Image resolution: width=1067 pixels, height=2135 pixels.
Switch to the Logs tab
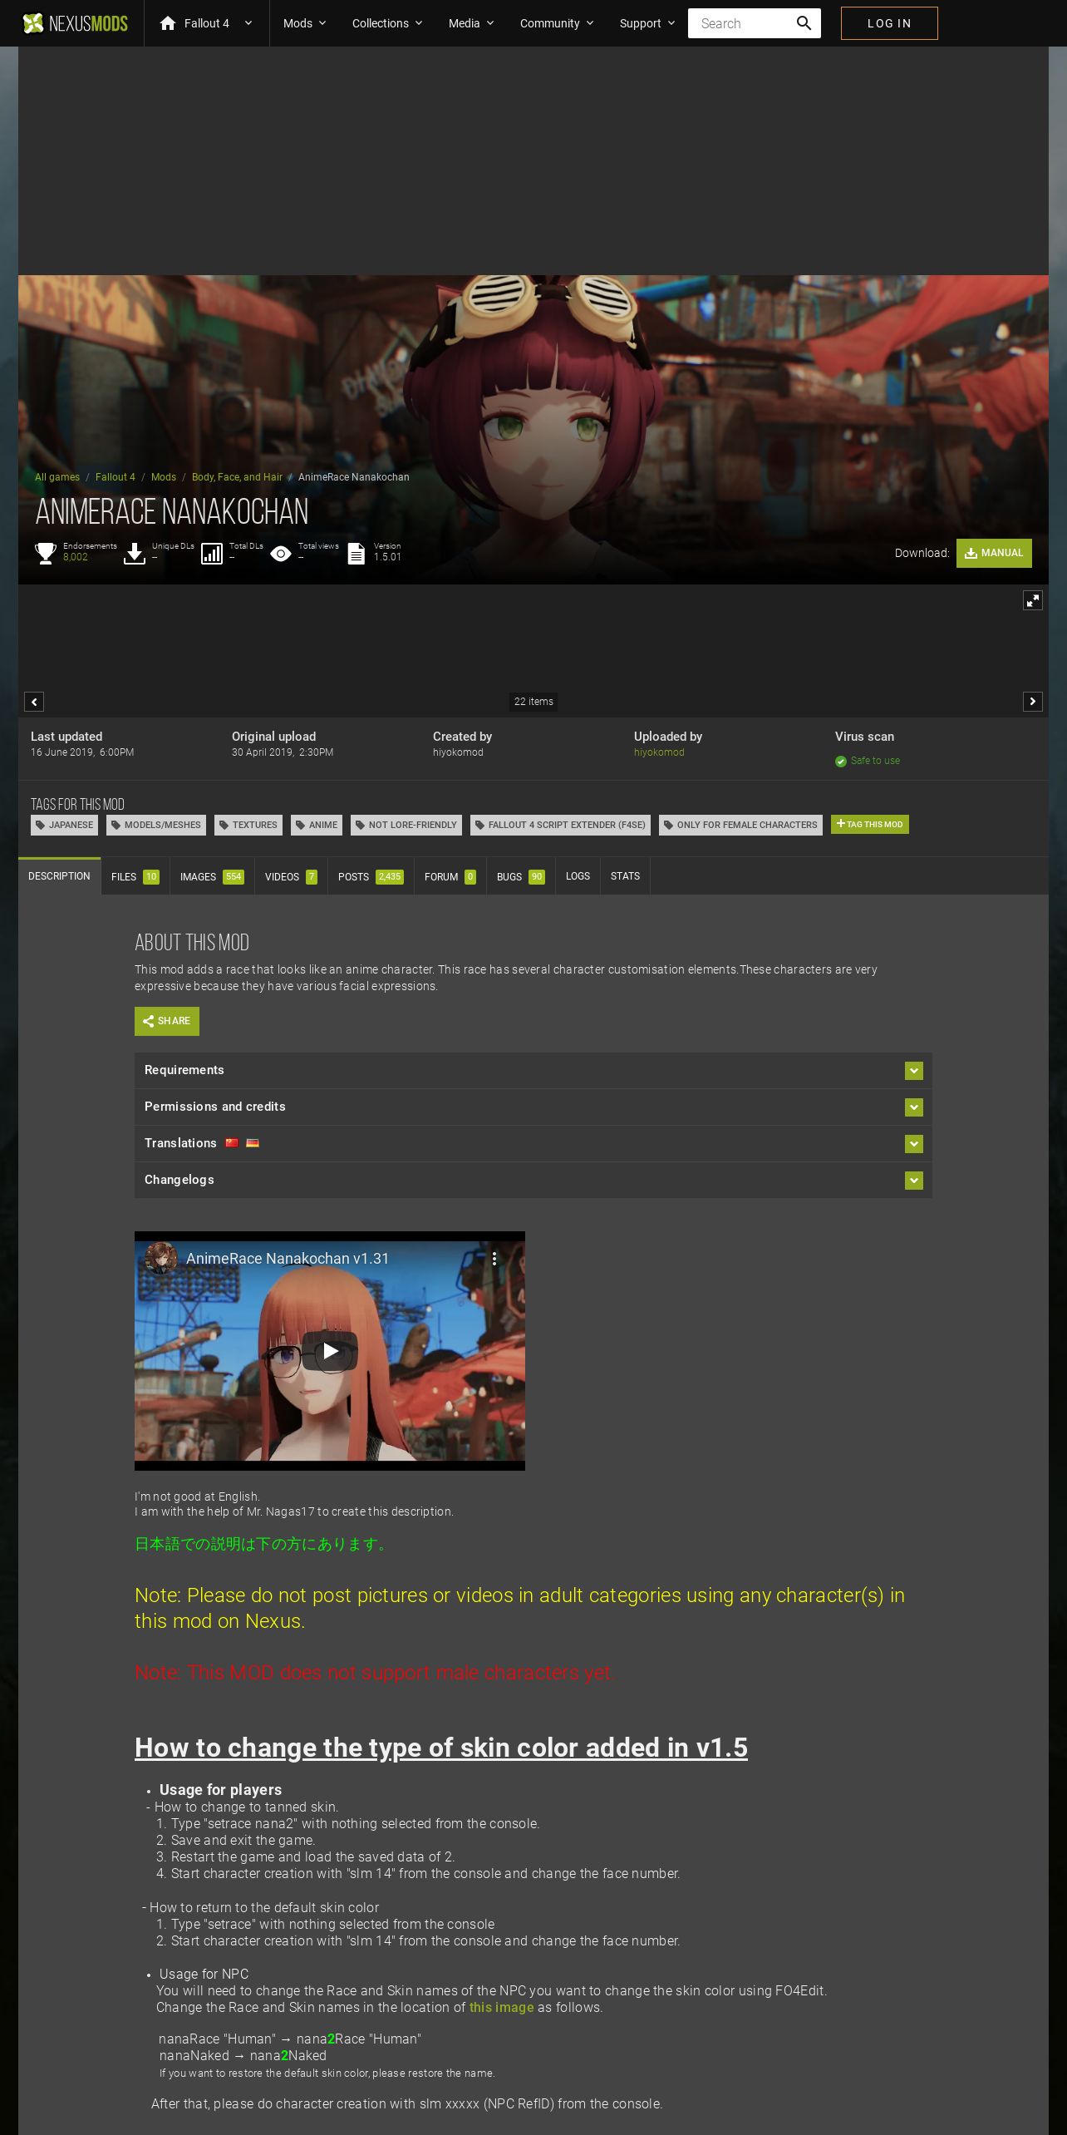coord(578,876)
